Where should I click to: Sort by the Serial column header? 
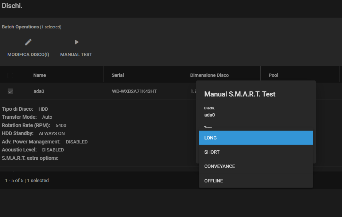point(118,75)
